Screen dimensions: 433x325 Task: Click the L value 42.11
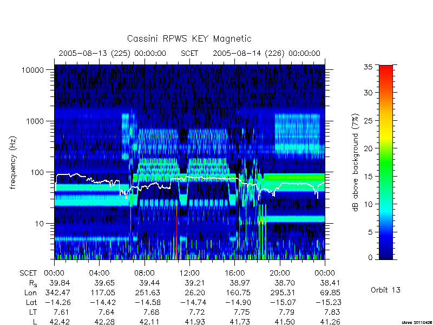pos(149,322)
